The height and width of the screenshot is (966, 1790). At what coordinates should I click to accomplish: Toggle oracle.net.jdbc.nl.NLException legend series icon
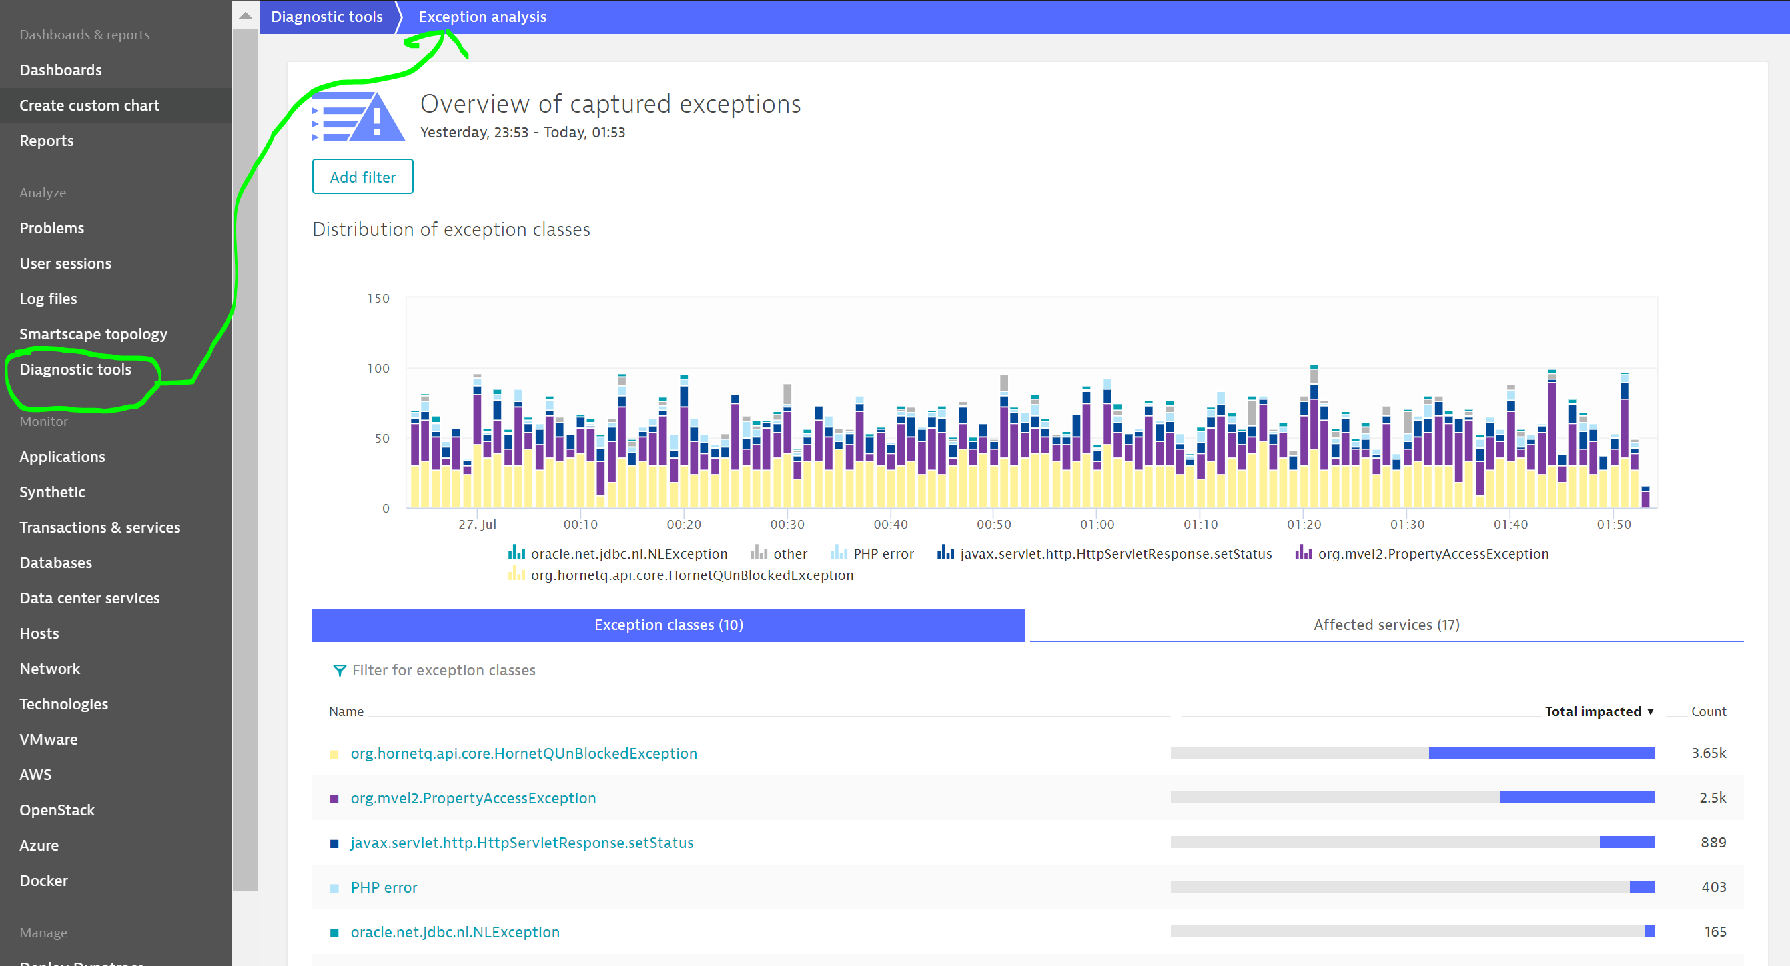[x=516, y=553]
